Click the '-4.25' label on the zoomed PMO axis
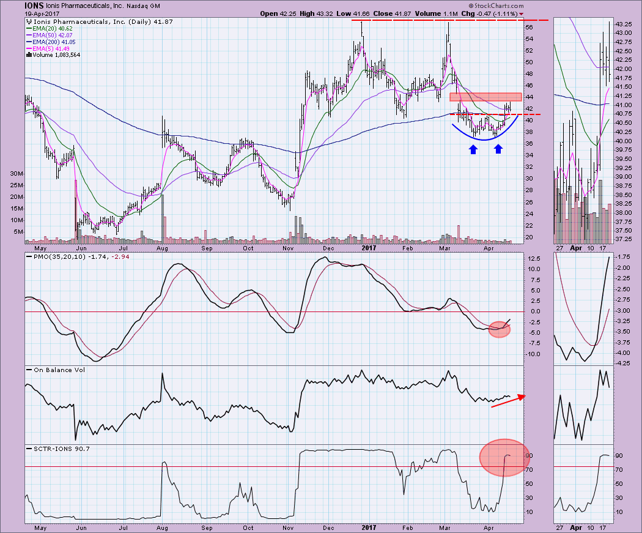642x533 pixels. coord(623,363)
